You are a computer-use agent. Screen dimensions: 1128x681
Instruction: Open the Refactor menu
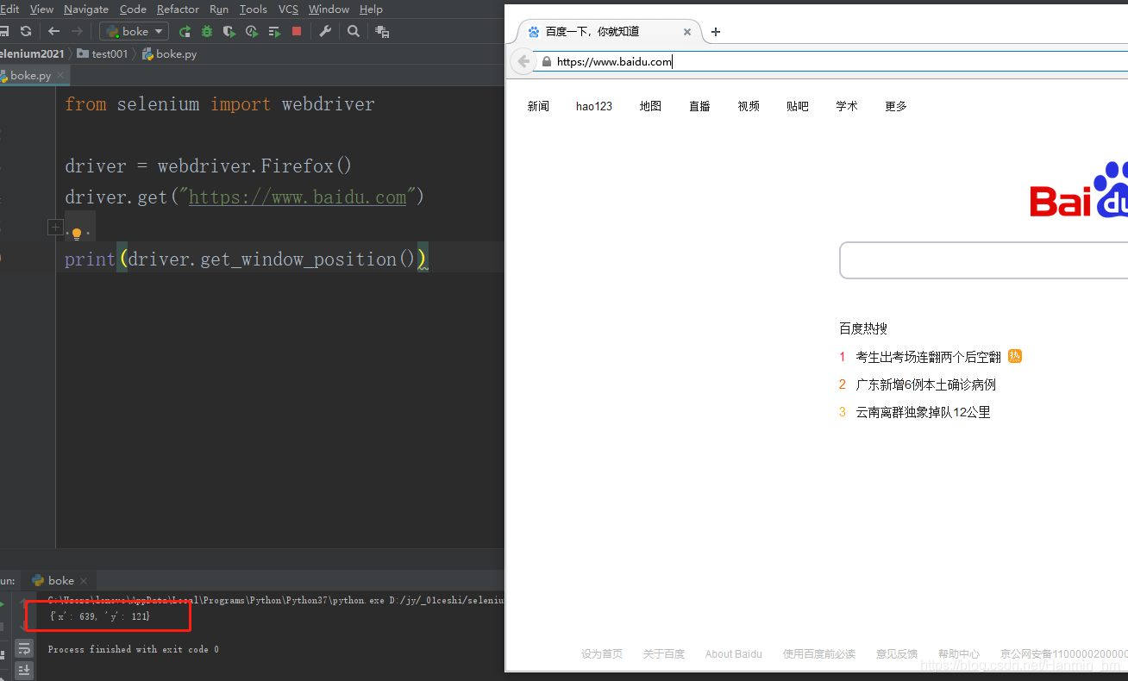pos(178,9)
